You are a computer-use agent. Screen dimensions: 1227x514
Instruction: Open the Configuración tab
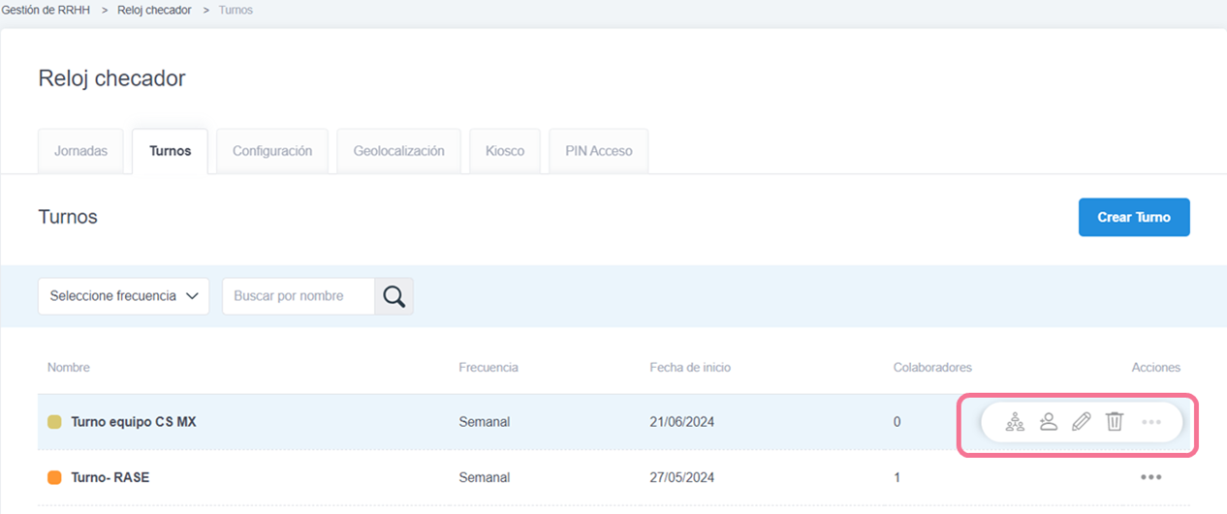pos(272,151)
